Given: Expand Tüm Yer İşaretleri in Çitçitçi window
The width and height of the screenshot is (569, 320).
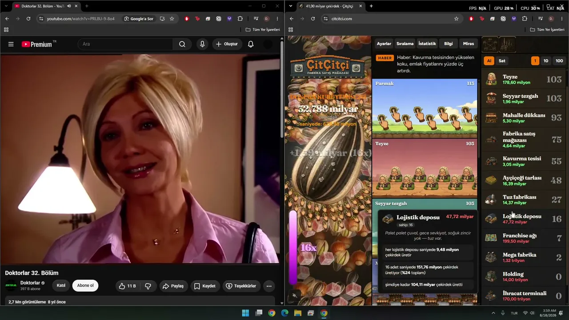Looking at the screenshot, I should pos(547,30).
